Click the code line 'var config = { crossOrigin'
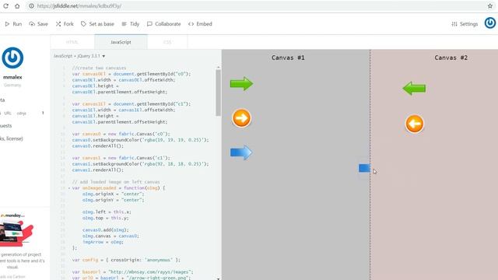This screenshot has height=280, width=498. point(126,260)
